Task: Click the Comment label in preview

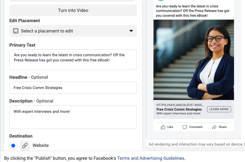Action: click(196, 127)
